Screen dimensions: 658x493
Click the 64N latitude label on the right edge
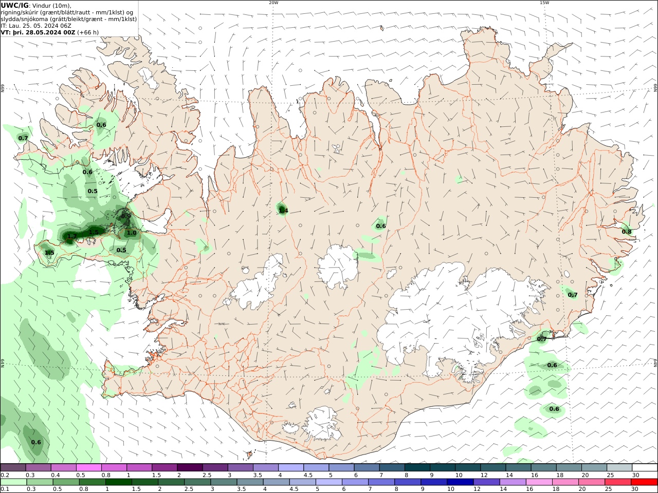(x=655, y=363)
